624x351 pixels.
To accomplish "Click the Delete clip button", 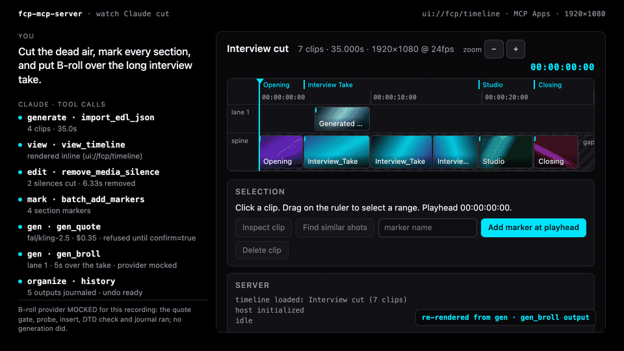I will tap(261, 250).
